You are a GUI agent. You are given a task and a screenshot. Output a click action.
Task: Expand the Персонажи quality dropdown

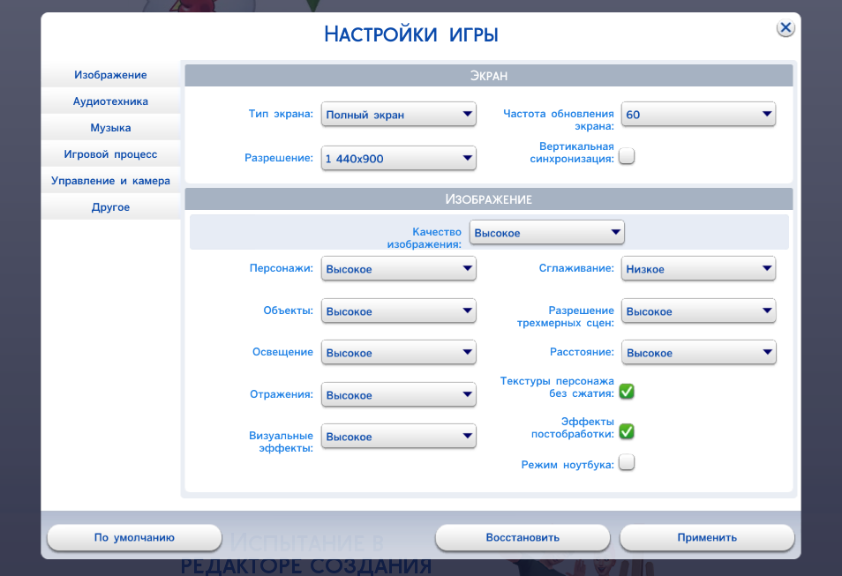point(398,268)
